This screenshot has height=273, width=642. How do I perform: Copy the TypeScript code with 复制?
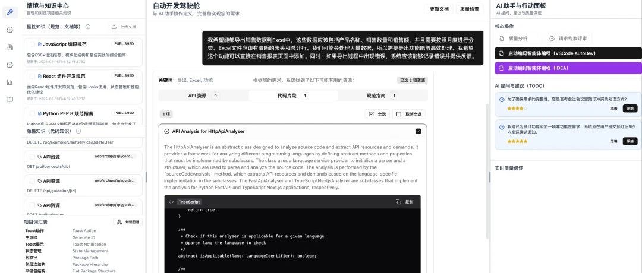(405, 202)
